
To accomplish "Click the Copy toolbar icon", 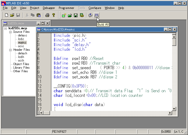I will click(x=33, y=15).
